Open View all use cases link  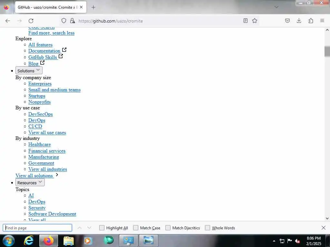(x=47, y=133)
